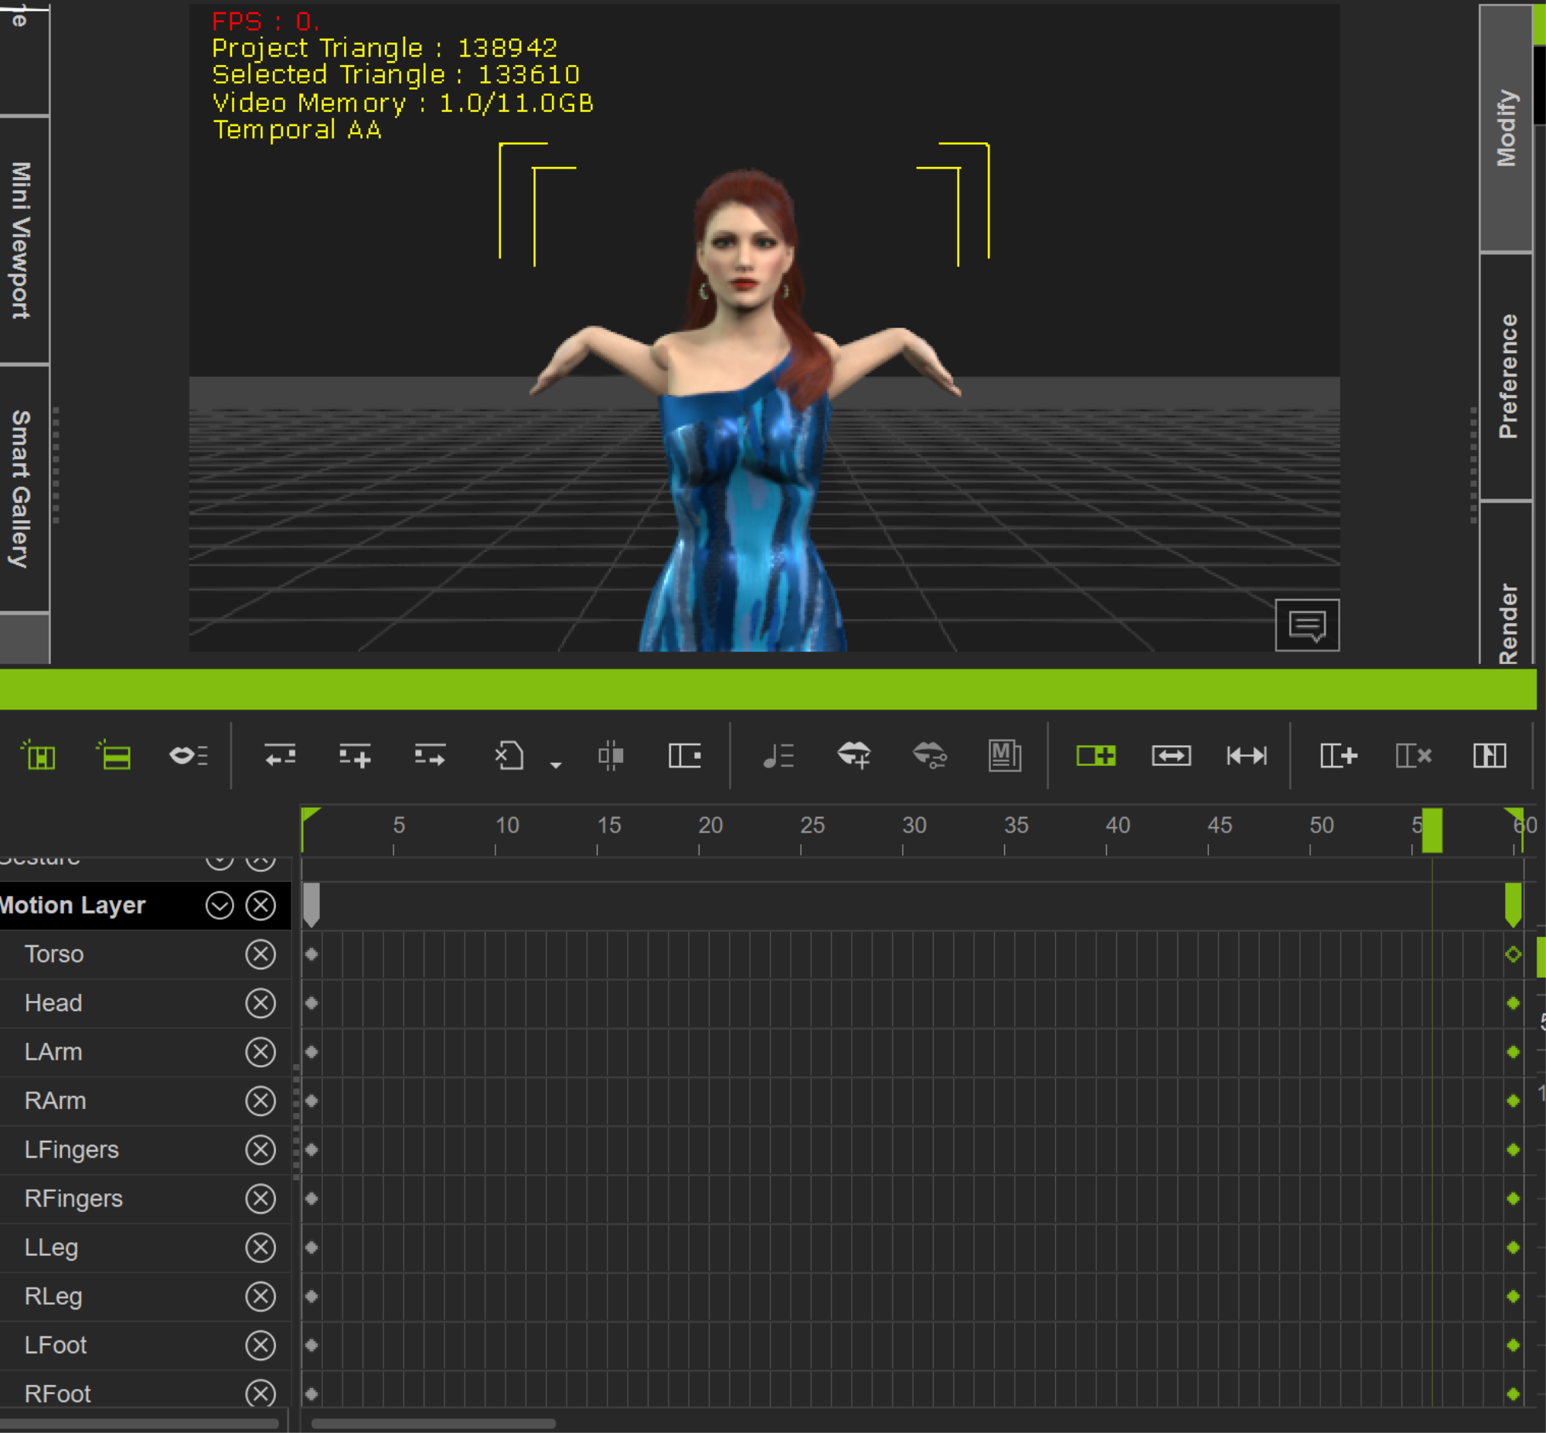Close the RLeg track with X

point(261,1295)
